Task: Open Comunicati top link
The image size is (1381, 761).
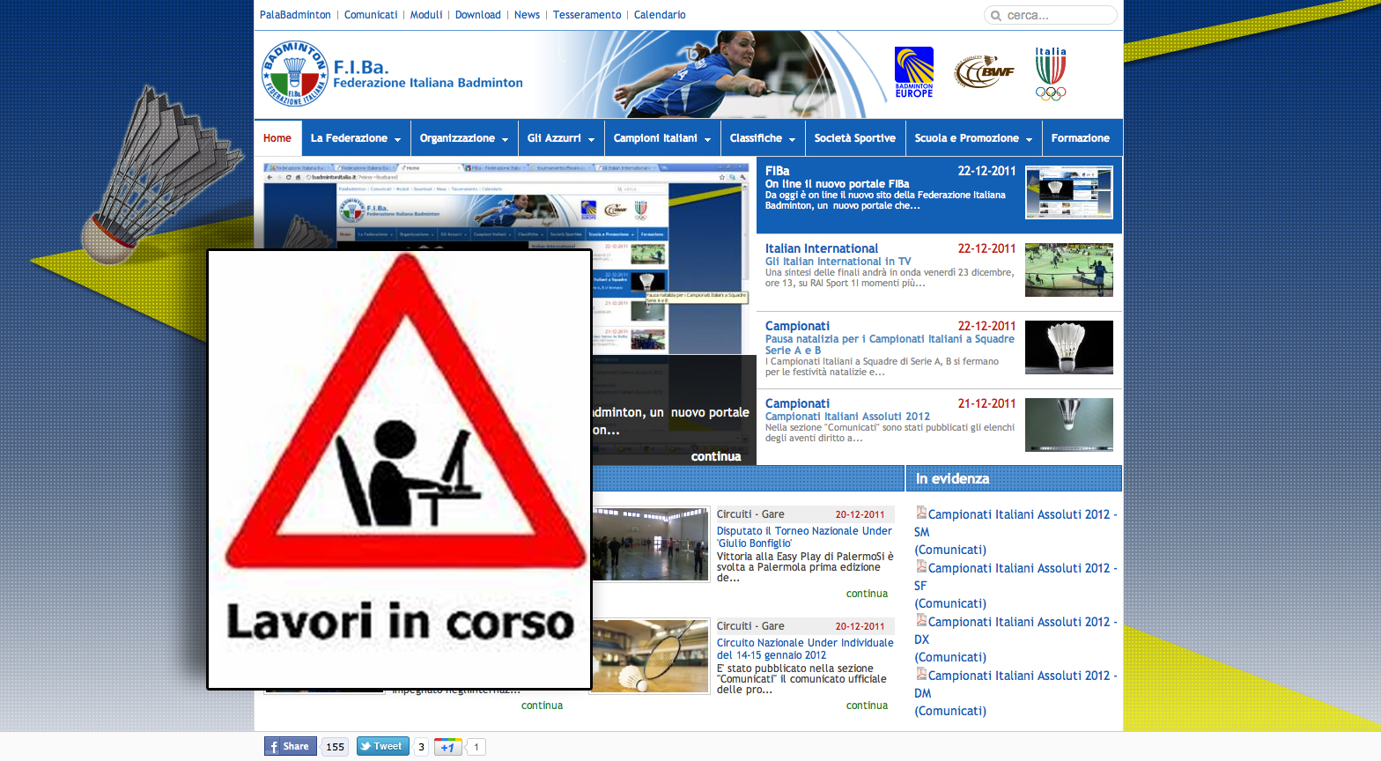Action: (x=371, y=15)
